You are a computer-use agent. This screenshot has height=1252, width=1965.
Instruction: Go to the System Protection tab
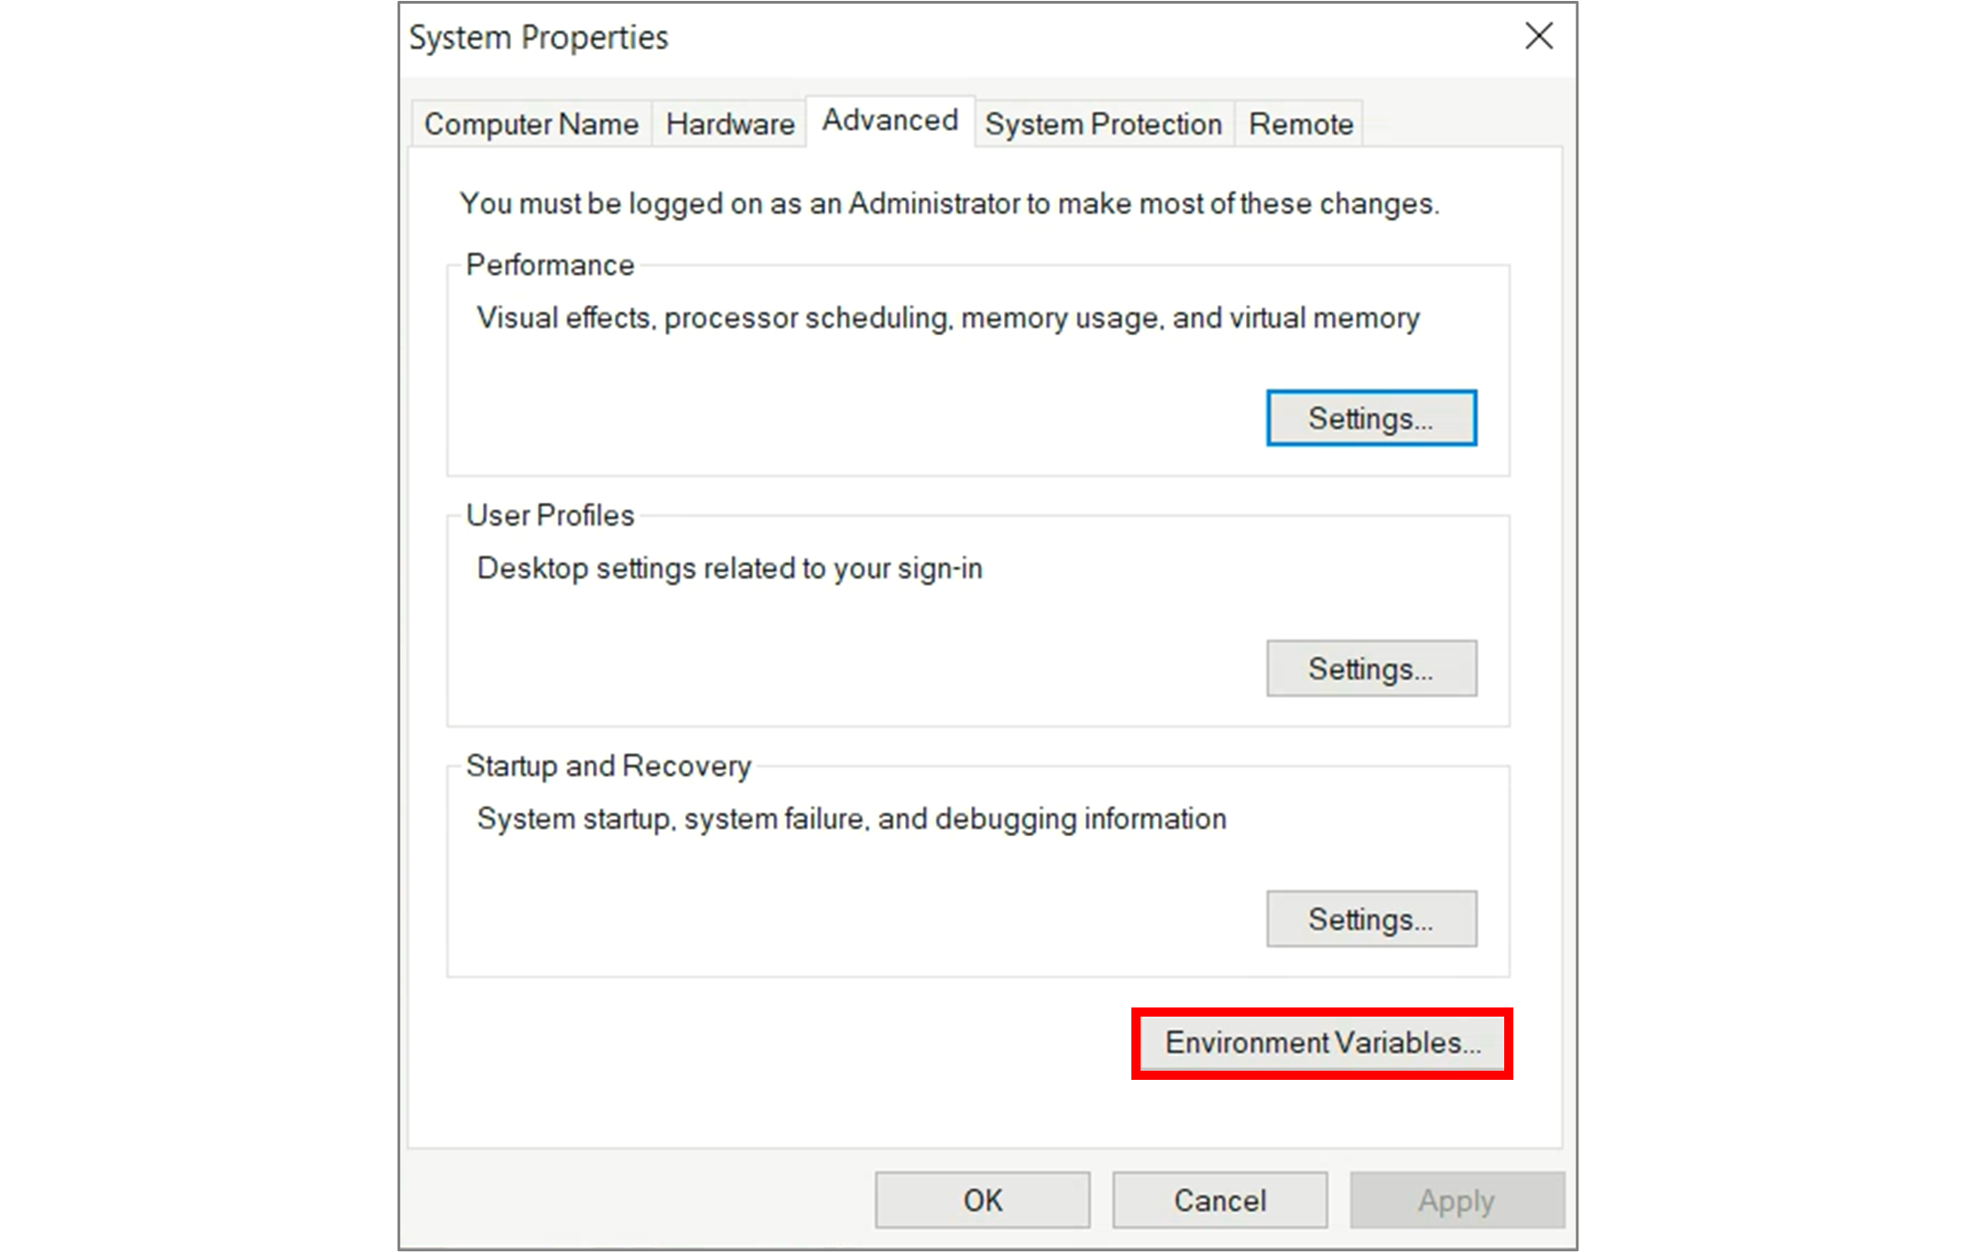tap(1103, 124)
